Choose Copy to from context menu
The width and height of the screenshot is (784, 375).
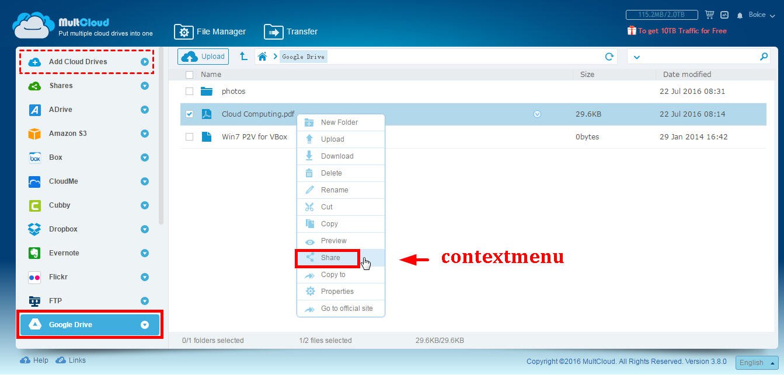[x=341, y=275]
